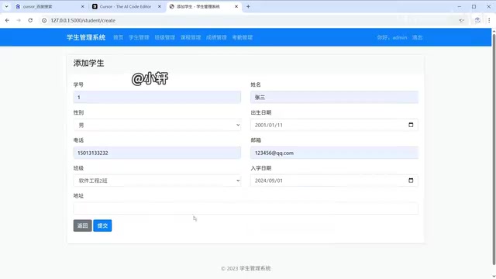Click the site info icon in address bar
496x279 pixels.
click(44, 20)
